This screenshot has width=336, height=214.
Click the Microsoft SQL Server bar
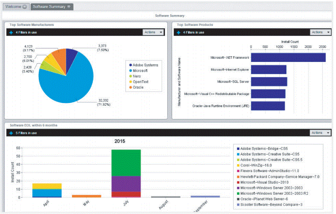click(x=269, y=82)
